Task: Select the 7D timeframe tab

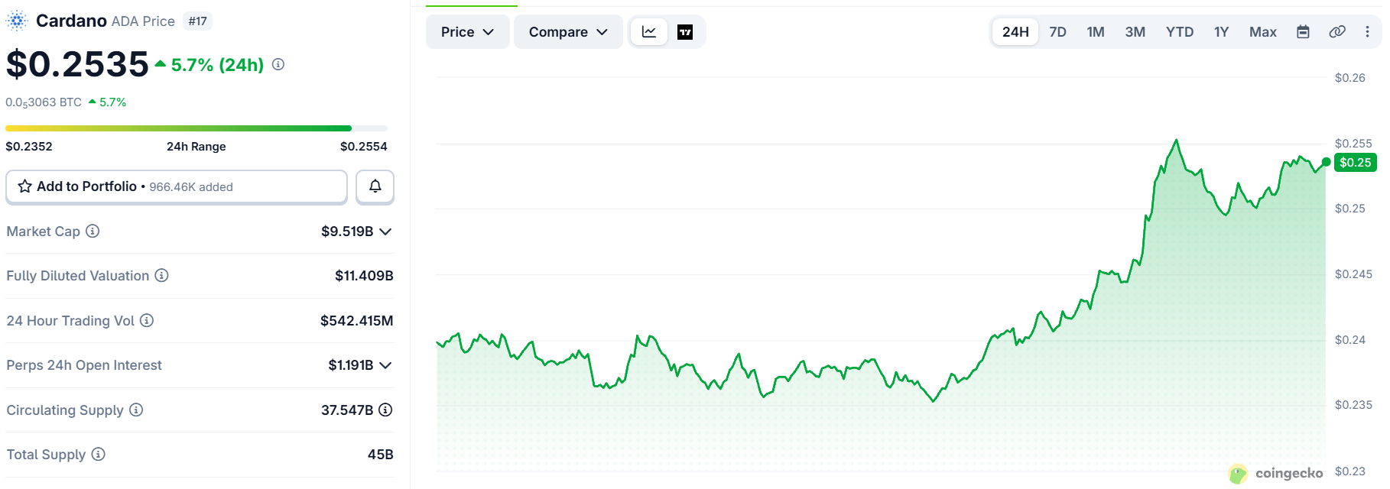Action: (x=1058, y=32)
